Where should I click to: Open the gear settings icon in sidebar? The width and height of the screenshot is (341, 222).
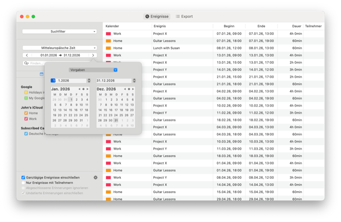pyautogui.click(x=95, y=177)
